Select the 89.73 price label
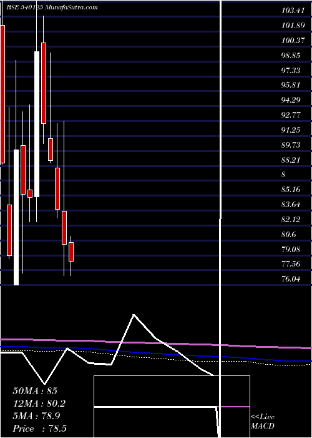312x438 pixels. coord(291,145)
